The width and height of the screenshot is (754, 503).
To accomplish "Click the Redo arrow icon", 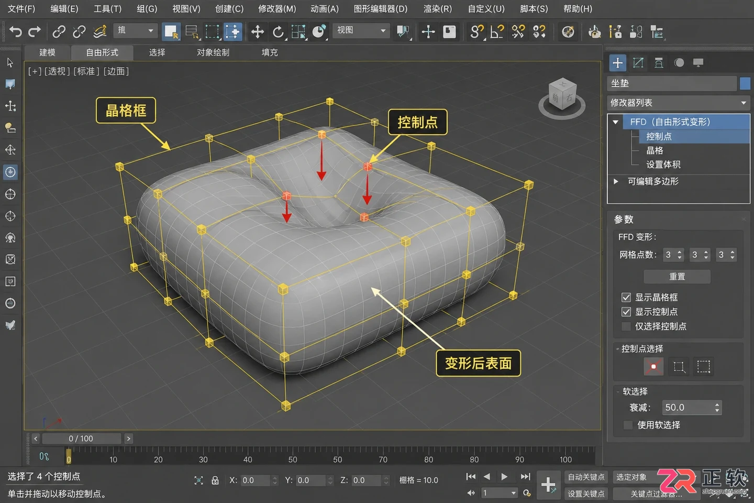I will click(35, 32).
